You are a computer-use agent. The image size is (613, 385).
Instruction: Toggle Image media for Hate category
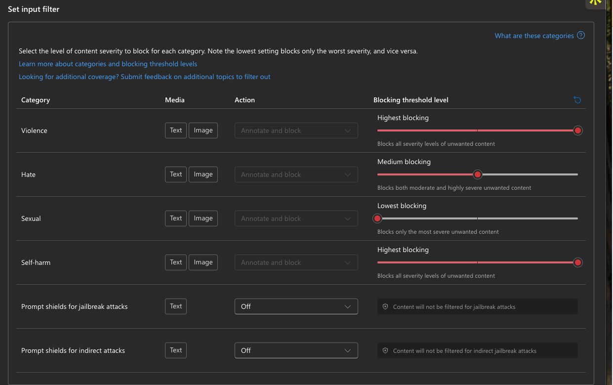coord(203,174)
